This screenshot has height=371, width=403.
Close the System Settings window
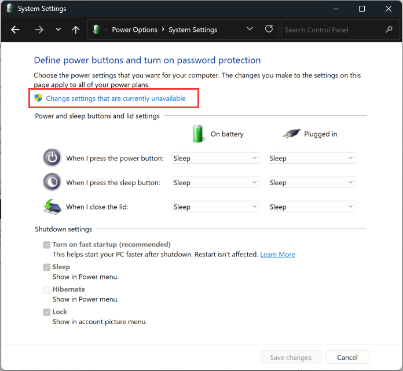click(389, 9)
